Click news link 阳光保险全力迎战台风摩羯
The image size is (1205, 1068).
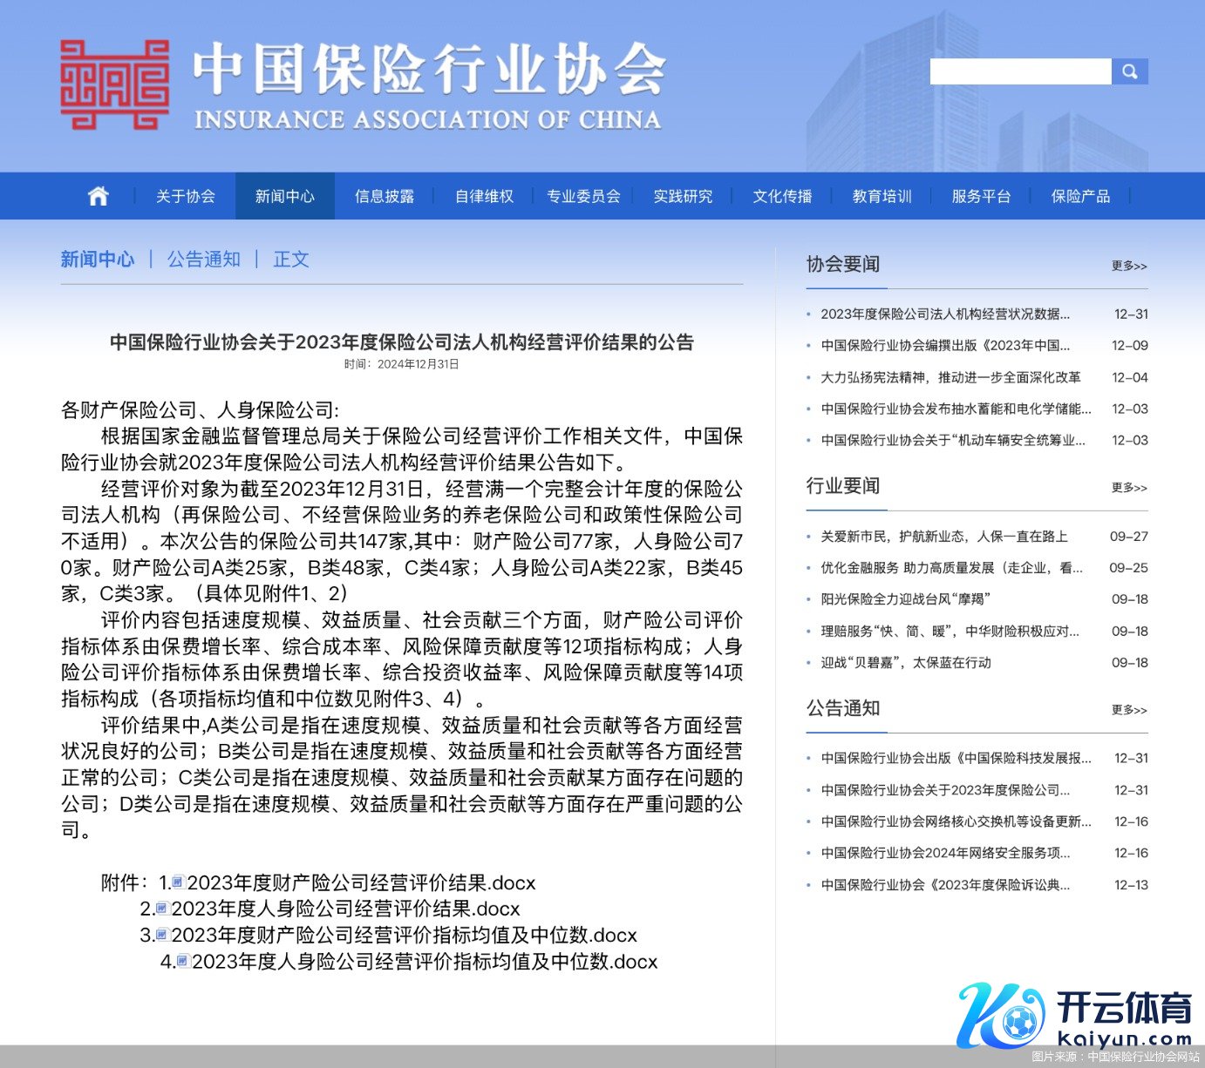[904, 599]
